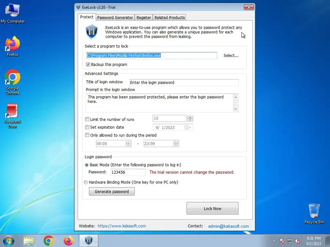Increase the 00:00 start time spinner
Screen dimensions: 330x247
[128, 142]
